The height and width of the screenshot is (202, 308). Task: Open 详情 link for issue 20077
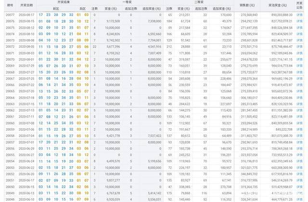click(299, 15)
